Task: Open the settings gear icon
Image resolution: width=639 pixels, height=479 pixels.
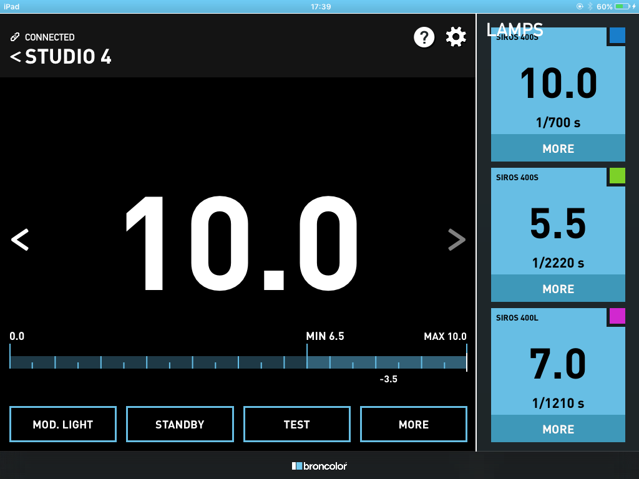Action: (456, 37)
